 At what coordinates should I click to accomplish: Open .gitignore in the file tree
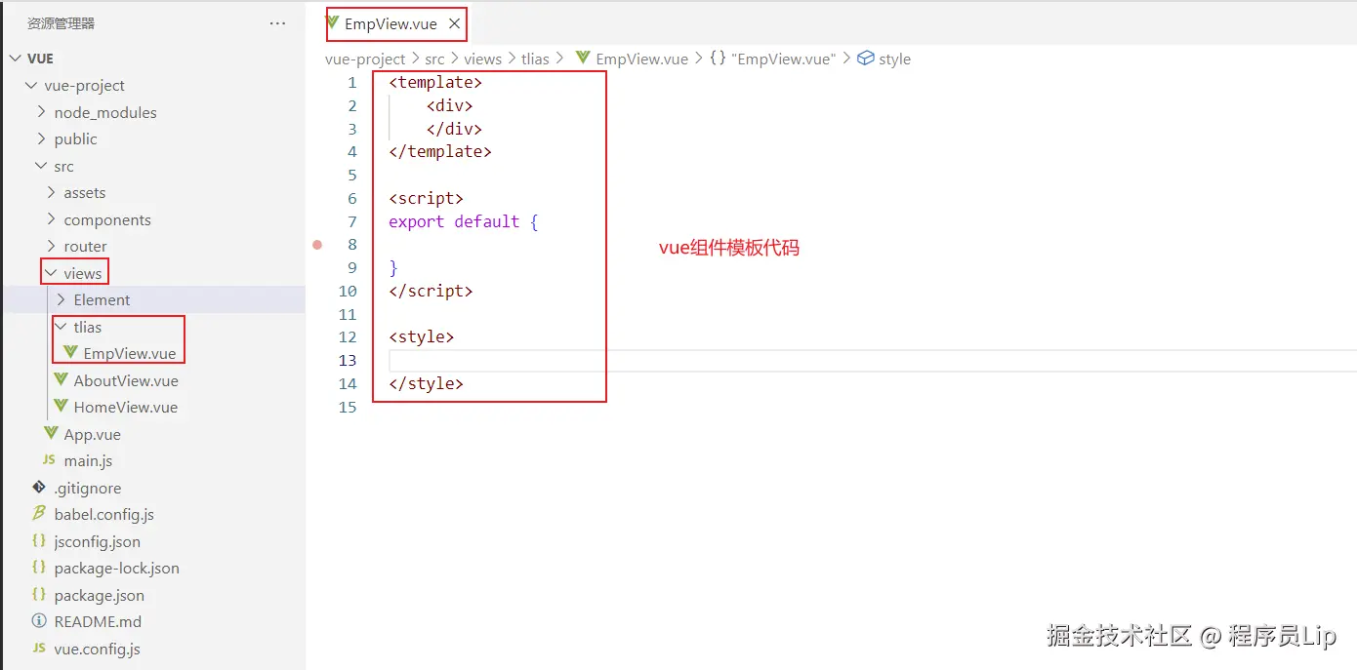88,488
